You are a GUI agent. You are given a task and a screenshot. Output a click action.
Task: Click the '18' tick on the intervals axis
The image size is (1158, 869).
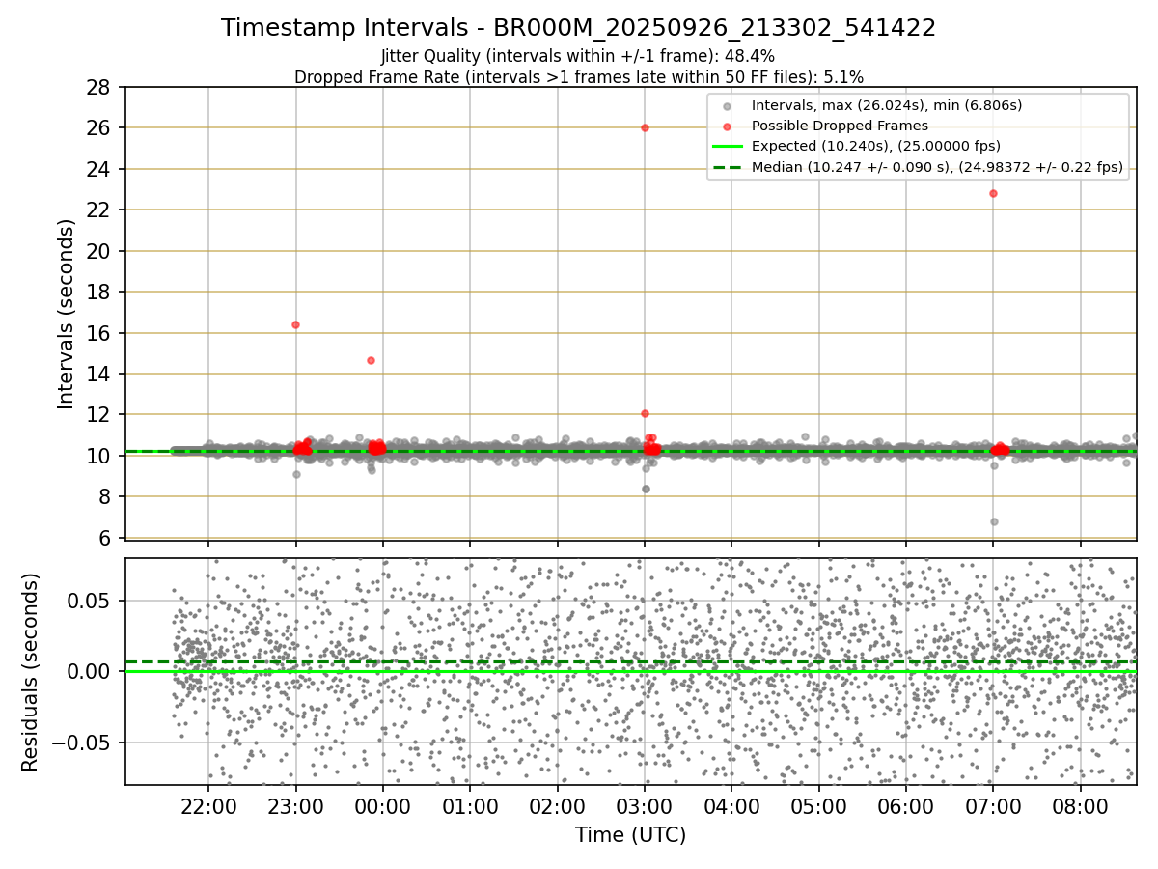(x=97, y=293)
